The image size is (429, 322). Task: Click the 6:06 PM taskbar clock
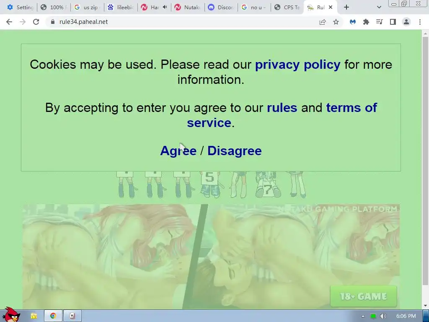click(x=406, y=316)
